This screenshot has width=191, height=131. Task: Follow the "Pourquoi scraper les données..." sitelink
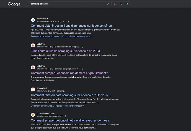click(x=46, y=36)
